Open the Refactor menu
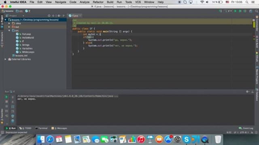Screen dimensions: 259x145 (x=98, y=2)
